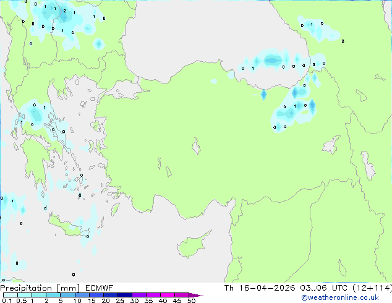Viewport: 392px width, 303px height.
Task: Click the weatheronline.co.uk copyright link
Action: 339,297
